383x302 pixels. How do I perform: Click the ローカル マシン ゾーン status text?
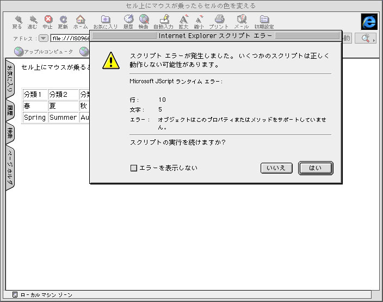point(46,295)
